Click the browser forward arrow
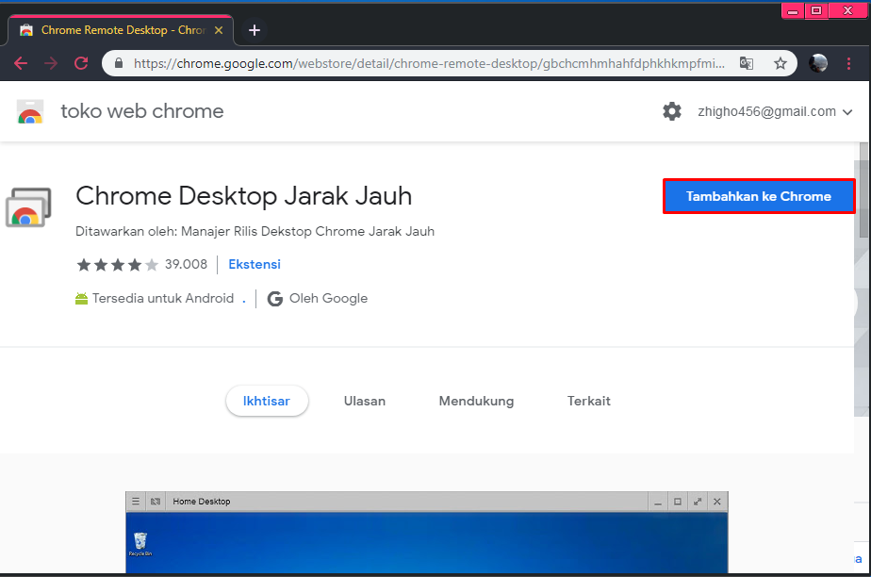This screenshot has height=577, width=871. coord(51,63)
